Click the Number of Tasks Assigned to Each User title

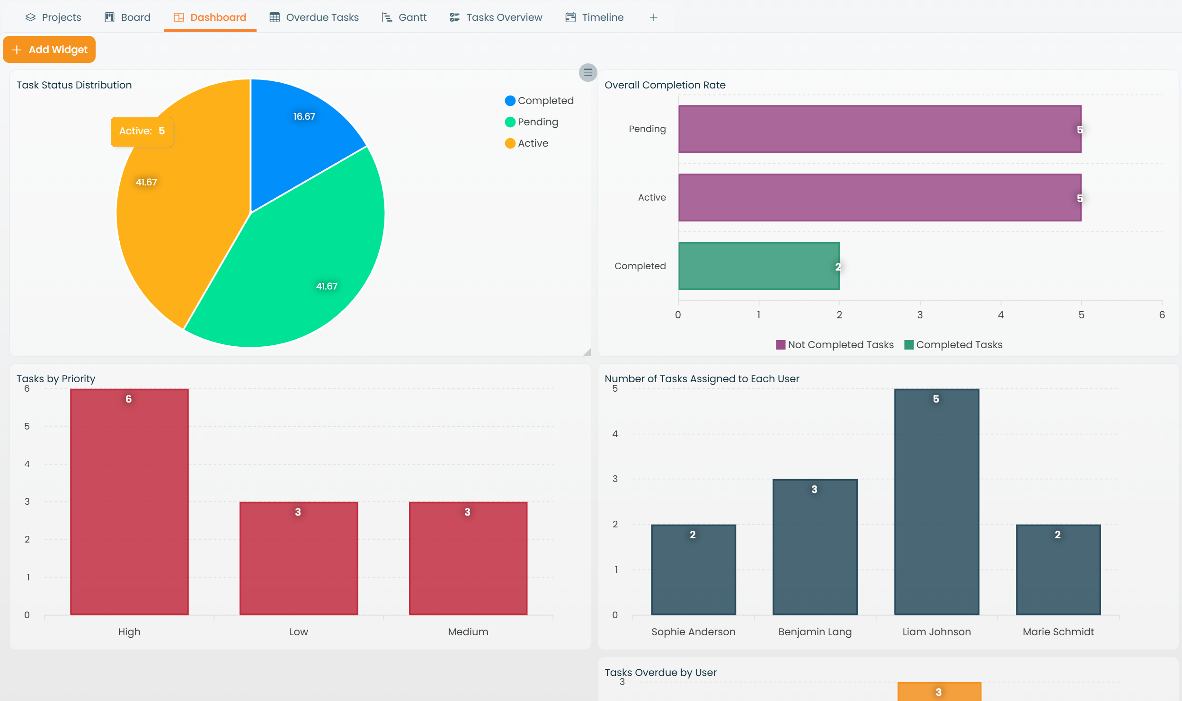pyautogui.click(x=702, y=379)
